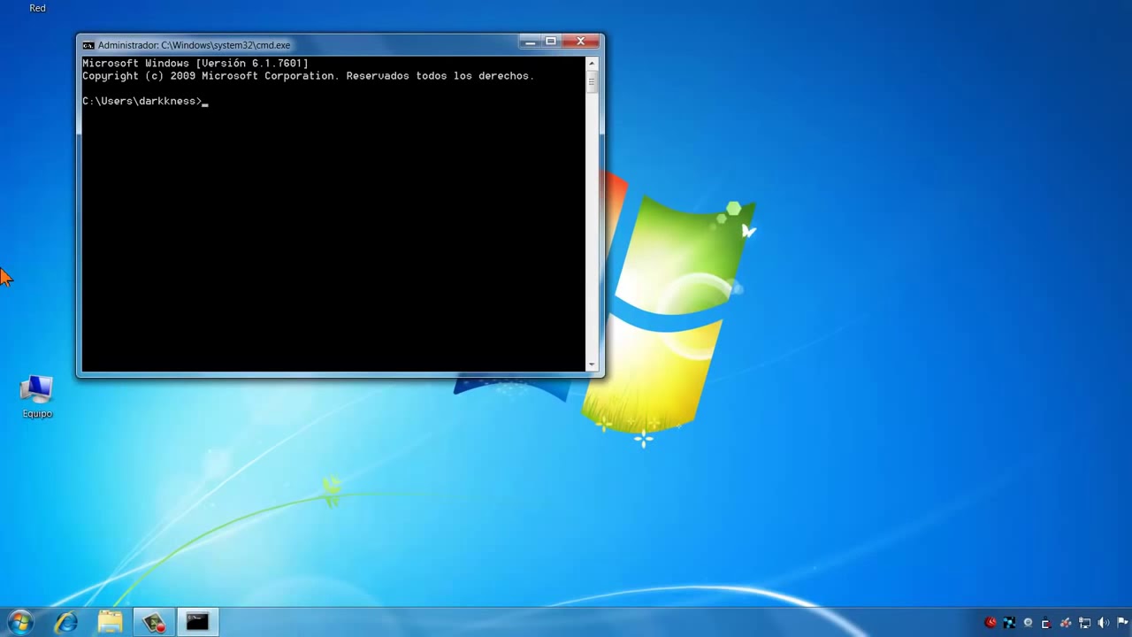Click the recorder tray icon with red dot
Viewport: 1132px width, 637px height.
[1046, 623]
